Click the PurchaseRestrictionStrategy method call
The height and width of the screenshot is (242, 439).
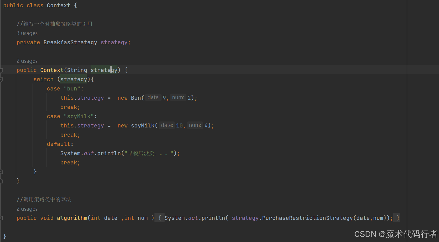(307, 218)
